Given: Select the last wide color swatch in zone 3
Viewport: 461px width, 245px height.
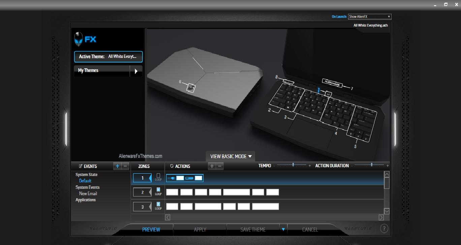Looking at the screenshot, I should 266,207.
